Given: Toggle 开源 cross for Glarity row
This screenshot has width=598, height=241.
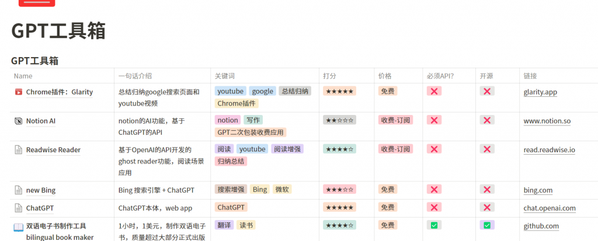Looking at the screenshot, I should [x=487, y=91].
